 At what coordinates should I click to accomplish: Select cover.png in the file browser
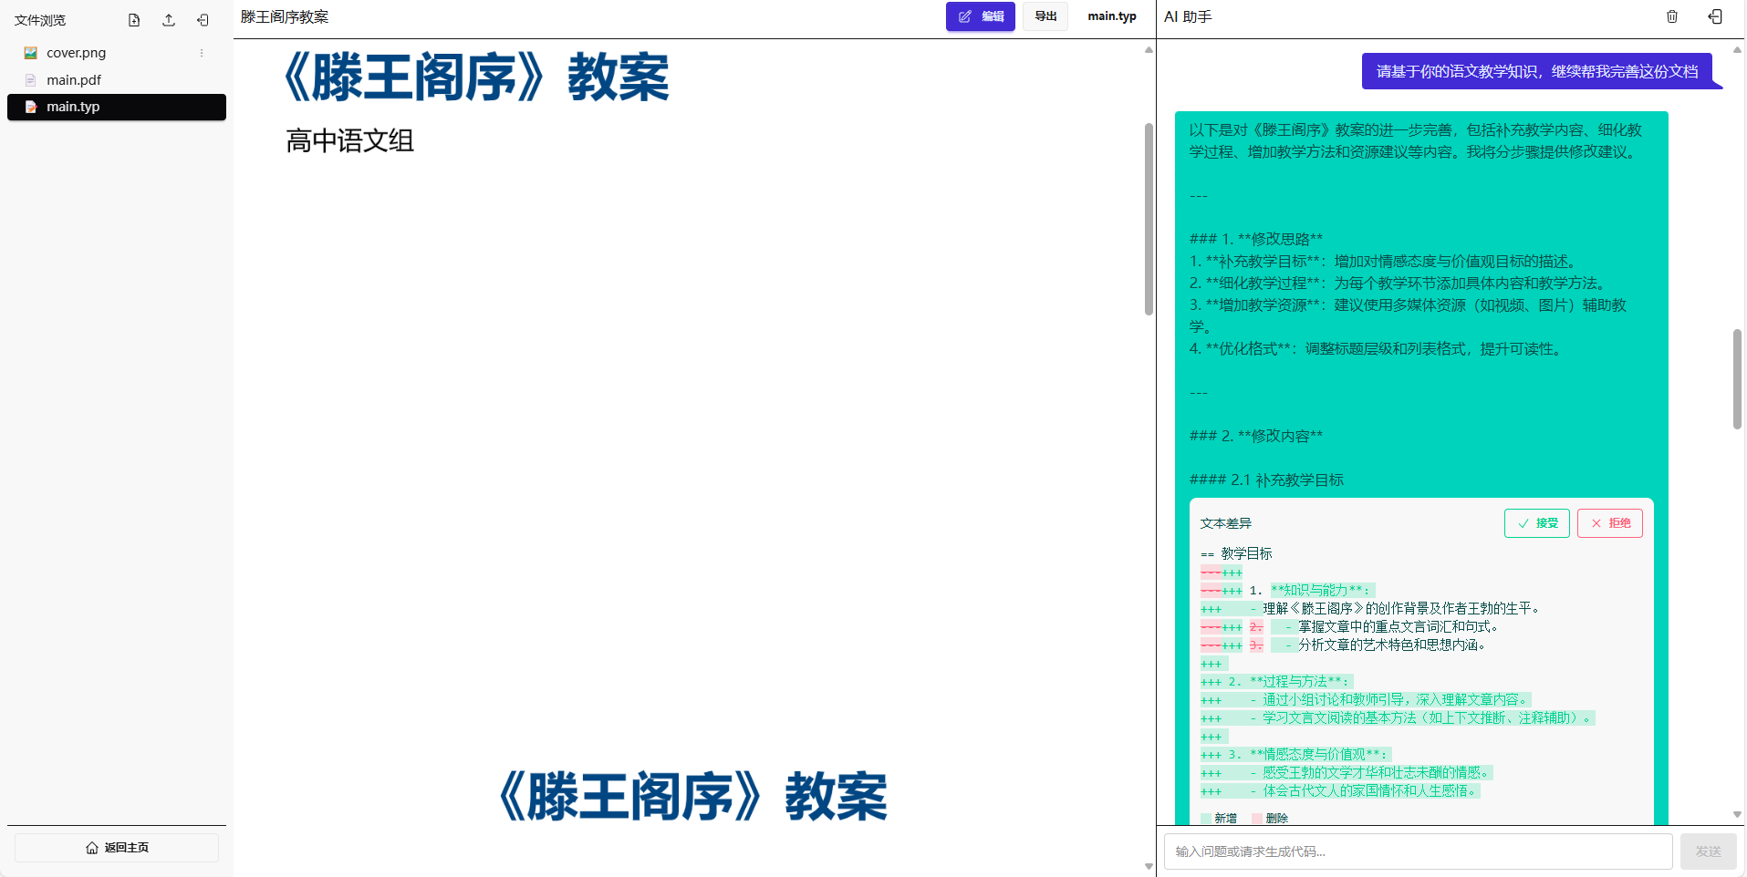click(76, 52)
